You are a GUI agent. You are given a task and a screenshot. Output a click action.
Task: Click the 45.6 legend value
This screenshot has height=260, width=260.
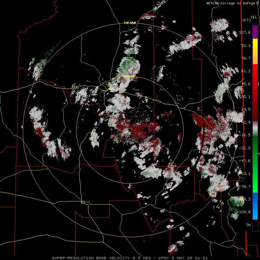point(246,84)
